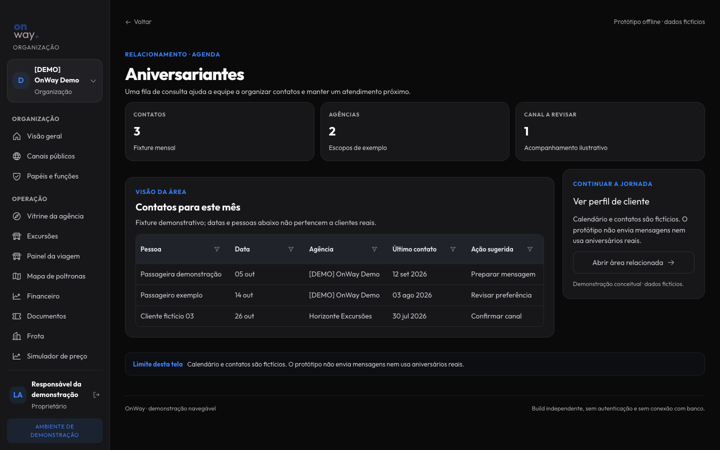720x450 pixels.
Task: Click the Documentos ticket icon
Action: [16, 316]
